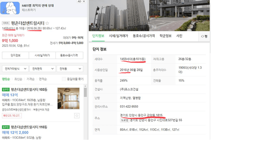This screenshot has height=144, width=257.
Task: Click the 테스트하기 ad link
Action: pos(29,10)
